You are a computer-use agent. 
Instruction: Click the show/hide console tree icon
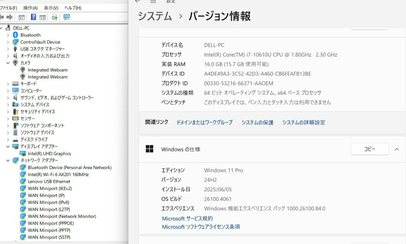[22, 17]
